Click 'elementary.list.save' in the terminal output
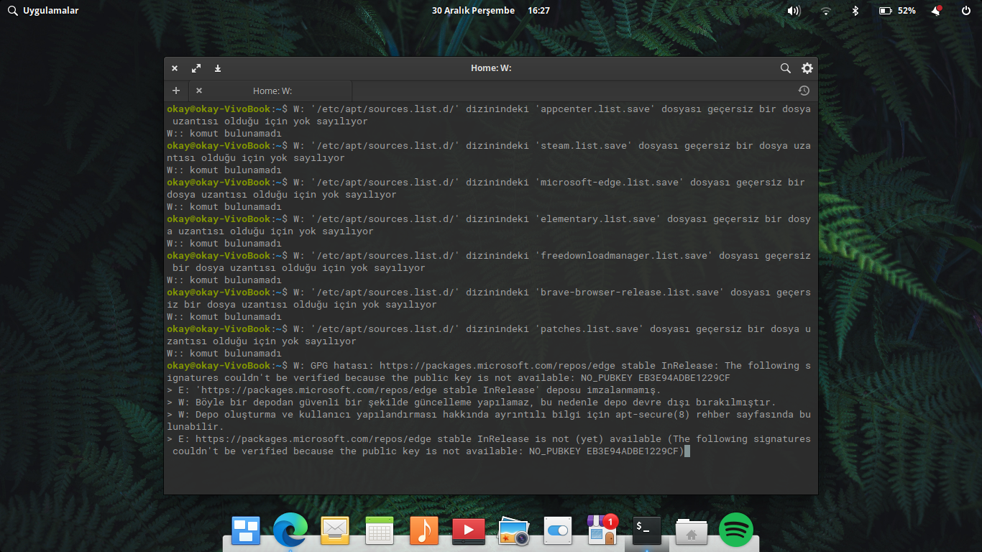Screen dimensions: 982x552 (x=599, y=219)
